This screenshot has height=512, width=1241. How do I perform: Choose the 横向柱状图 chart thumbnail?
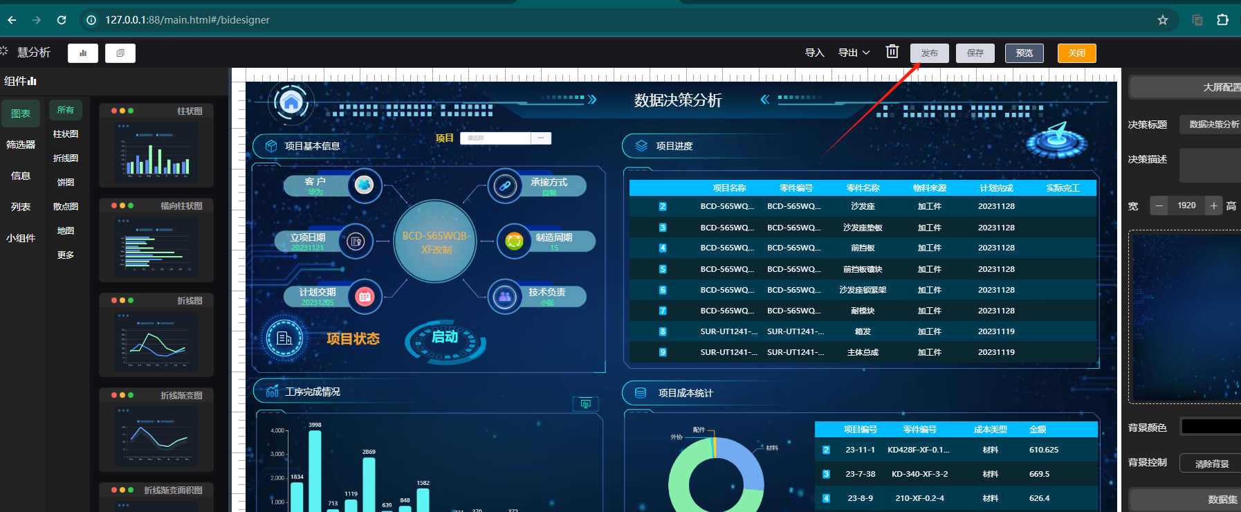[x=156, y=240]
